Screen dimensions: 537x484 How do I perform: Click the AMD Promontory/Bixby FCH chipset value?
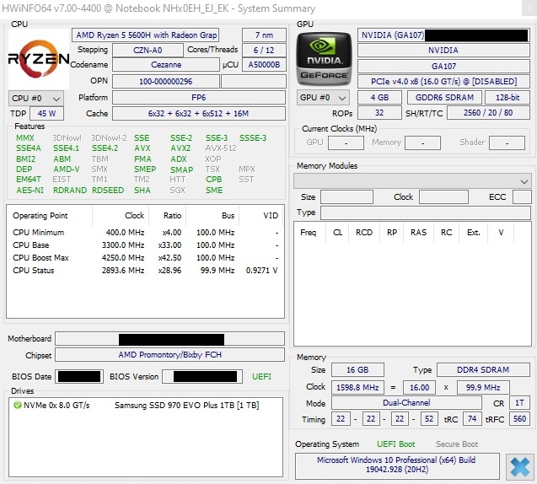[x=170, y=354]
